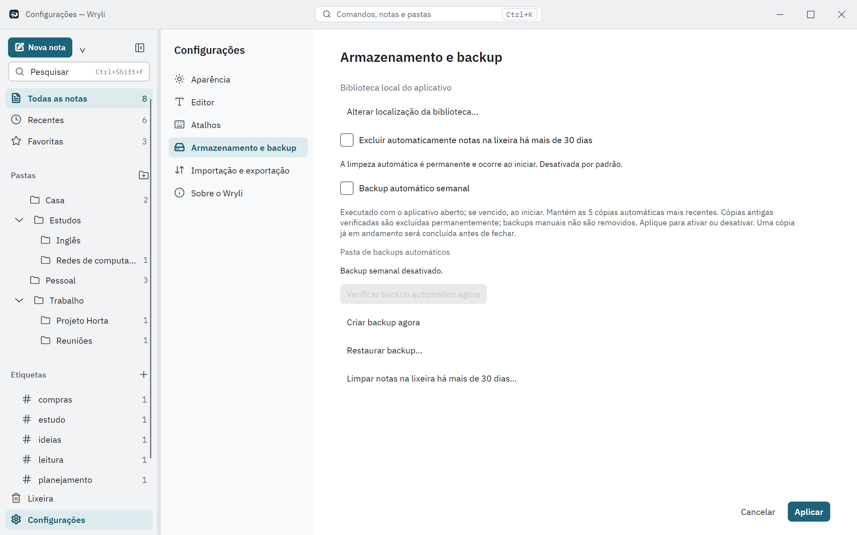Click Criar backup agora
857x535 pixels.
point(383,322)
